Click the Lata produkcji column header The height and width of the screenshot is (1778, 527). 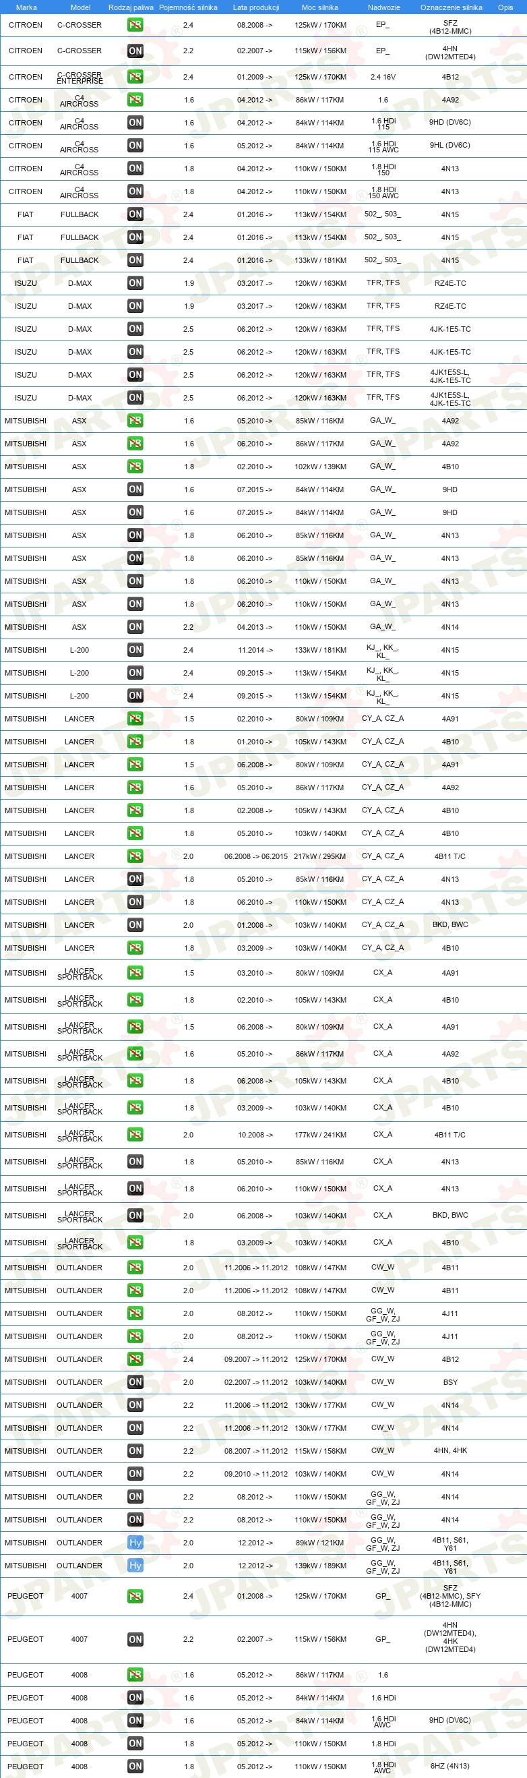point(256,7)
